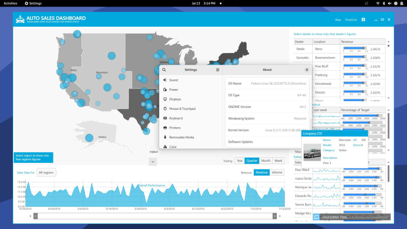
Task: Select dealer Steele row
Action: click(x=339, y=49)
